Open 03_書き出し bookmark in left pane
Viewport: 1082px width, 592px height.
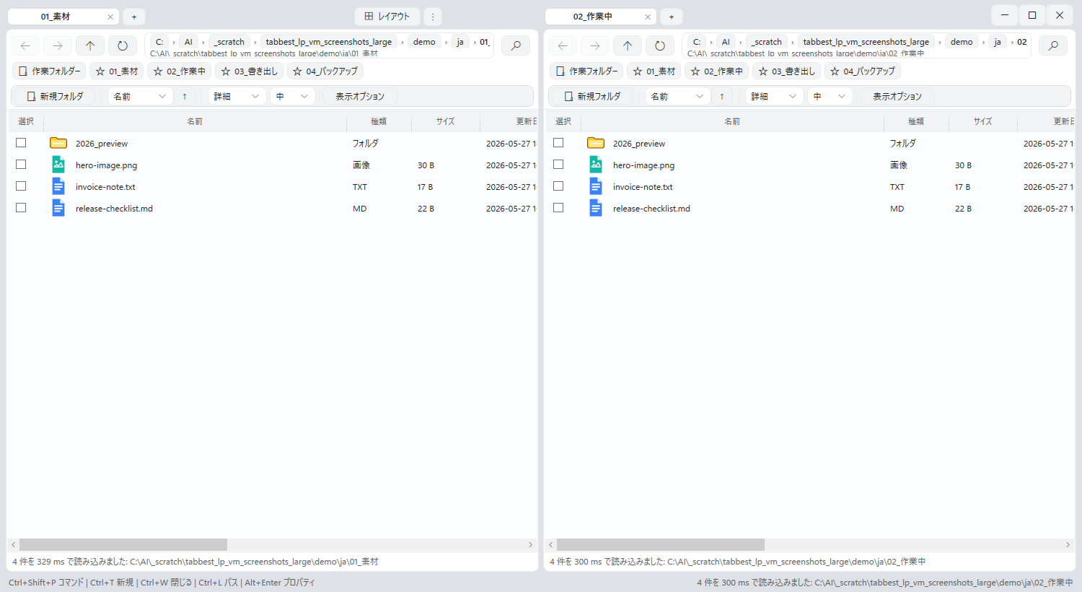(x=249, y=71)
